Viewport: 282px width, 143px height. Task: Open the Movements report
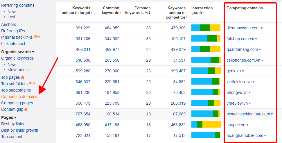pyautogui.click(x=18, y=70)
